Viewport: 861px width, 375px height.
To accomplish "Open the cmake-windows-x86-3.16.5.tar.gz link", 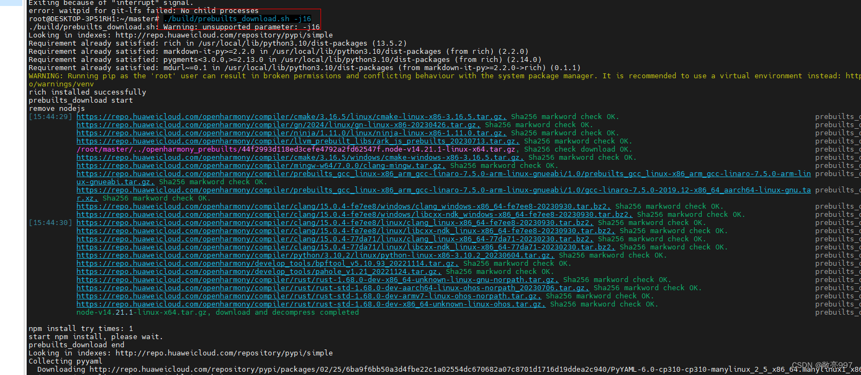I will coord(300,158).
